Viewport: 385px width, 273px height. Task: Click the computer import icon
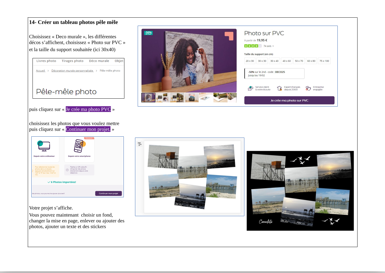44,146
